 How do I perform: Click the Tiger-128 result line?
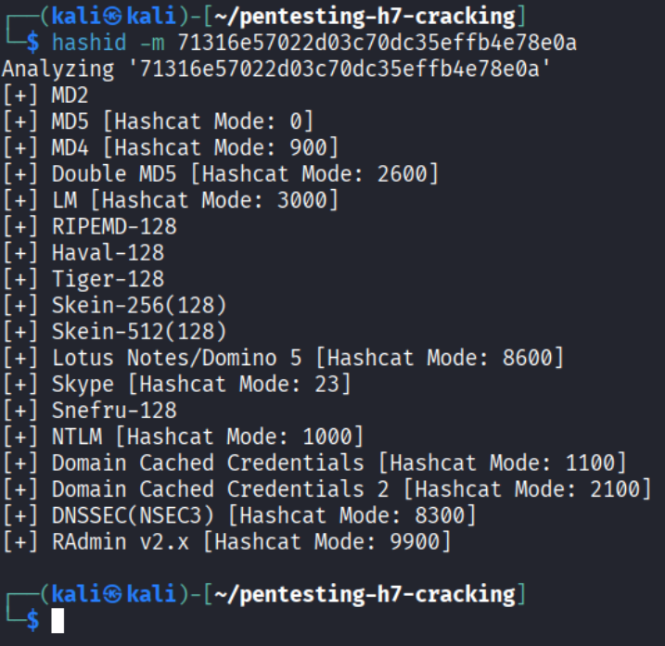click(83, 279)
